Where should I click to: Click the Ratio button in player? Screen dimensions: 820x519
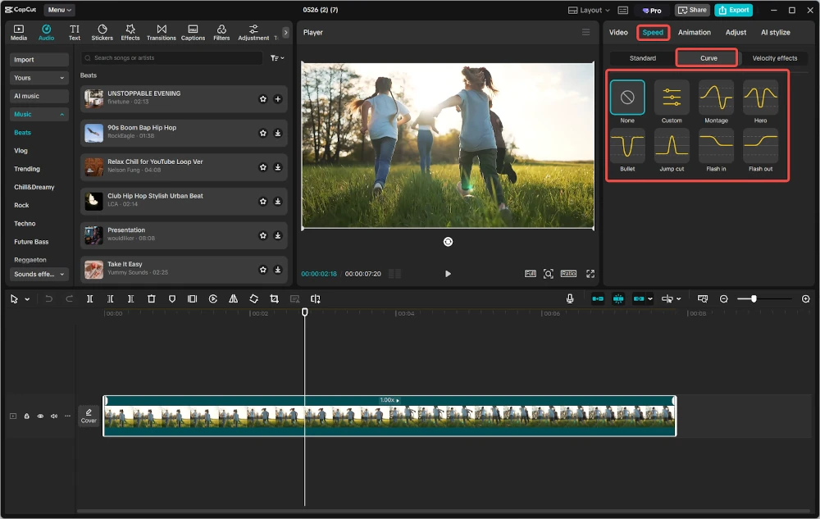(x=568, y=274)
